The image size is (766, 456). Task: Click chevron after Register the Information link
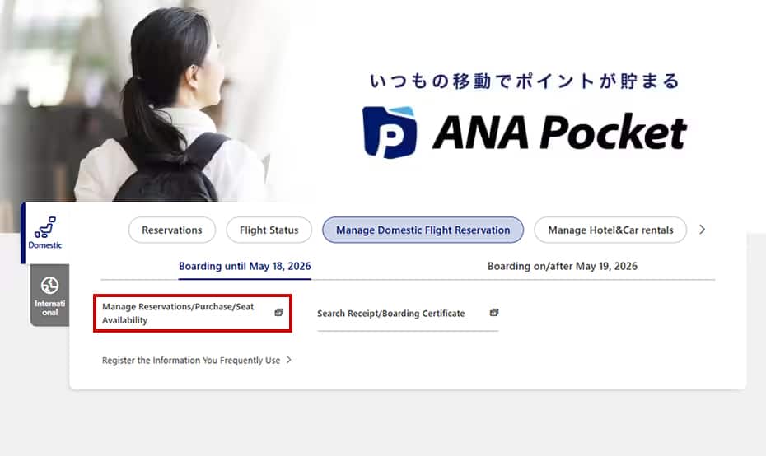pyautogui.click(x=289, y=360)
